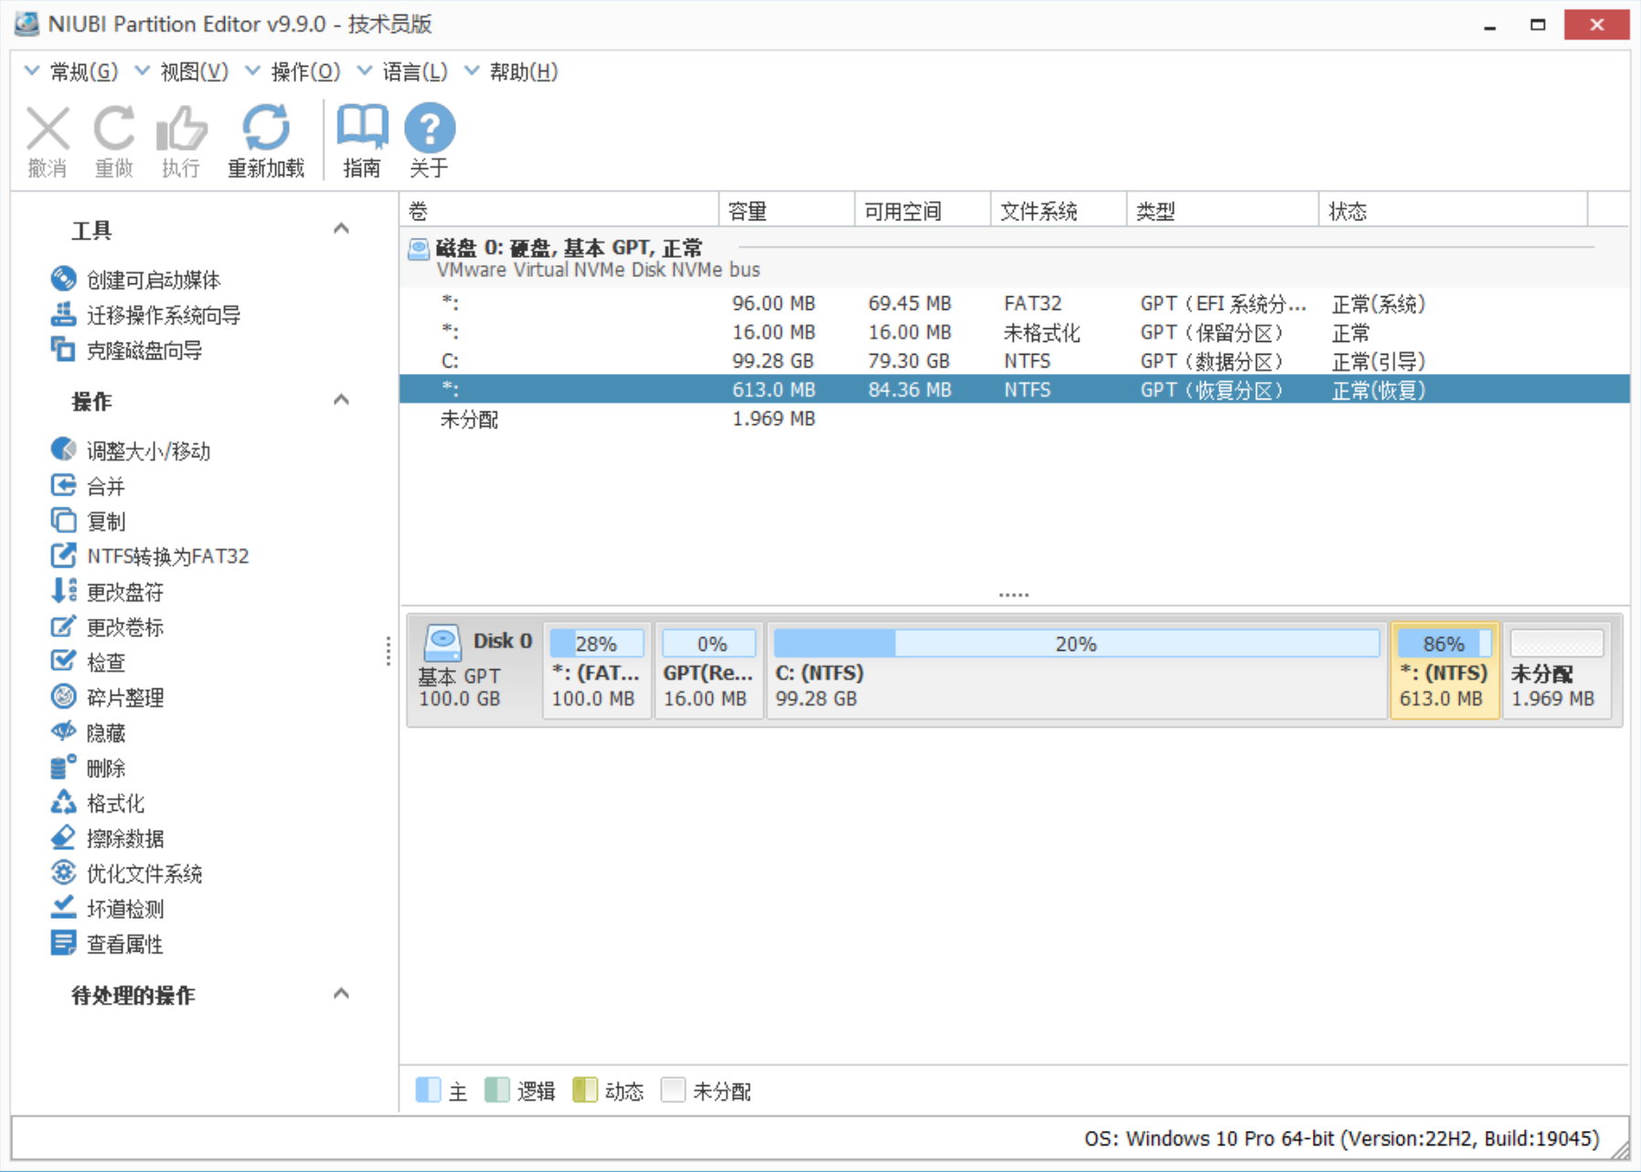Image resolution: width=1641 pixels, height=1172 pixels.
Task: Collapse the 操作 section
Action: (341, 400)
